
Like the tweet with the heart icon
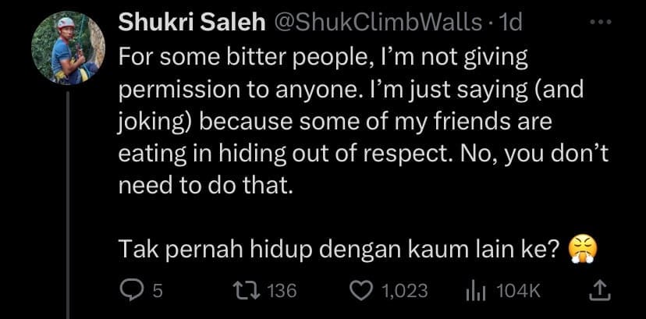tap(361, 292)
